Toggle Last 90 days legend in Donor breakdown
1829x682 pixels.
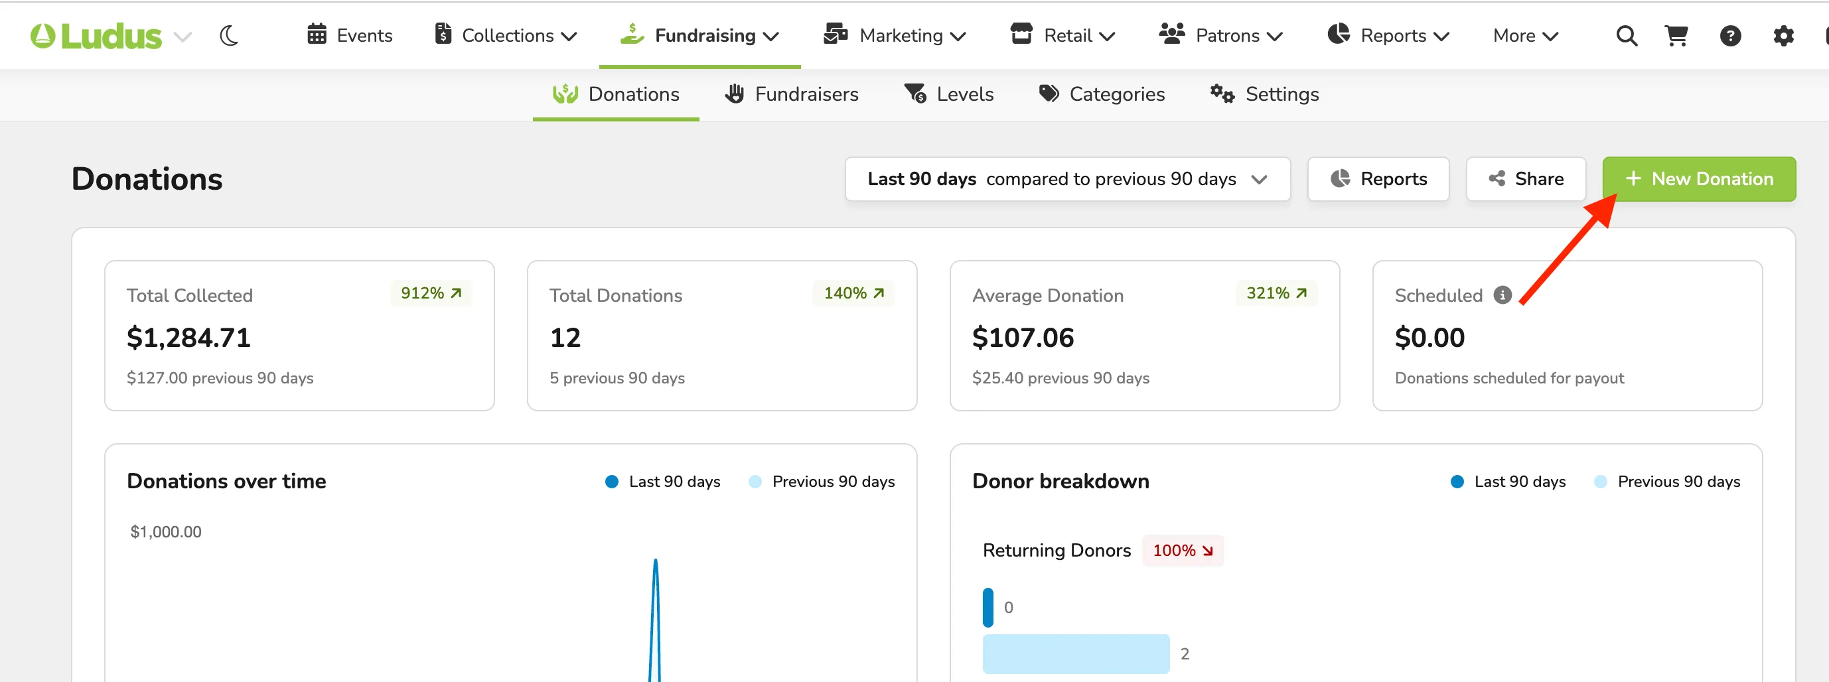tap(1508, 482)
